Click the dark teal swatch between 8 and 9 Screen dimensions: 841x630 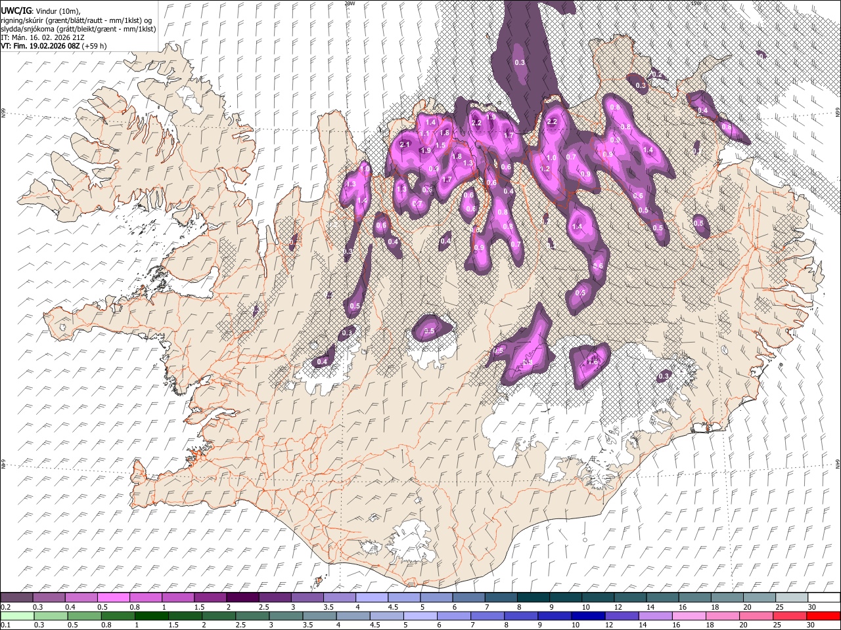click(x=532, y=598)
